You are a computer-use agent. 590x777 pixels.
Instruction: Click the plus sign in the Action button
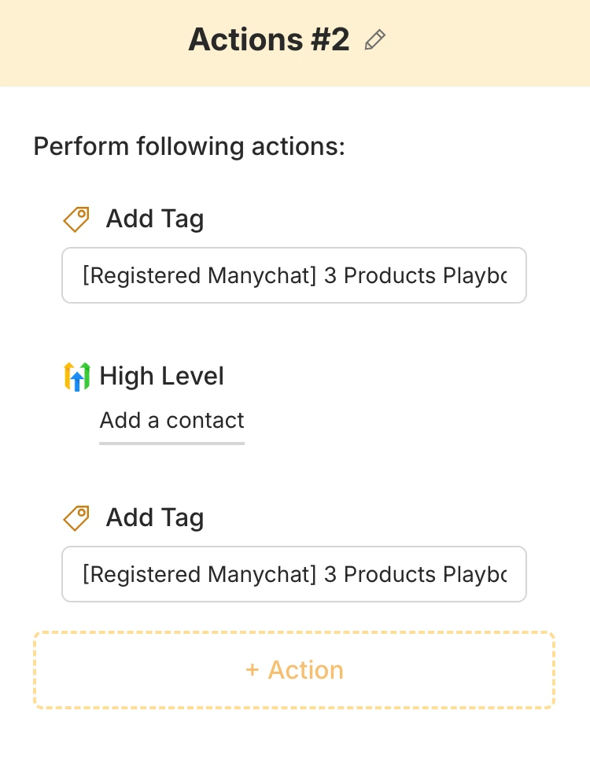[x=253, y=670]
